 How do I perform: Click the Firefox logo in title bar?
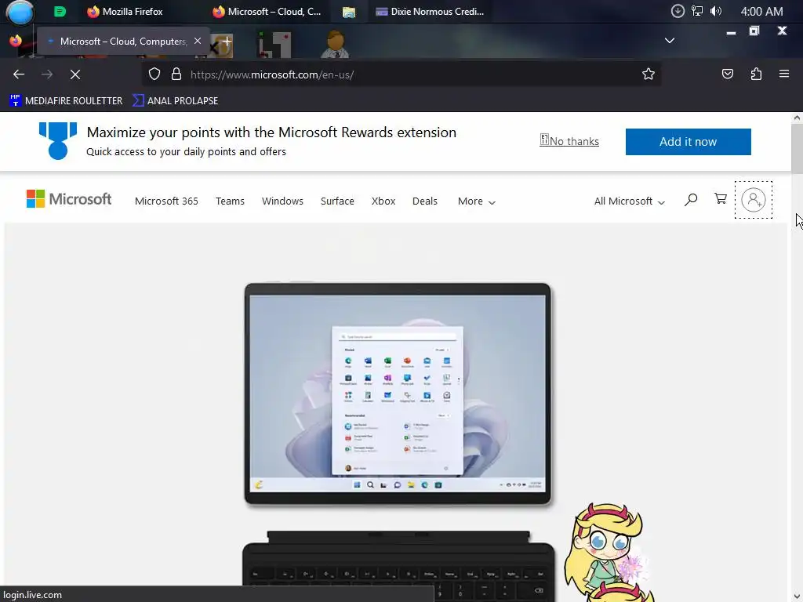tap(16, 41)
